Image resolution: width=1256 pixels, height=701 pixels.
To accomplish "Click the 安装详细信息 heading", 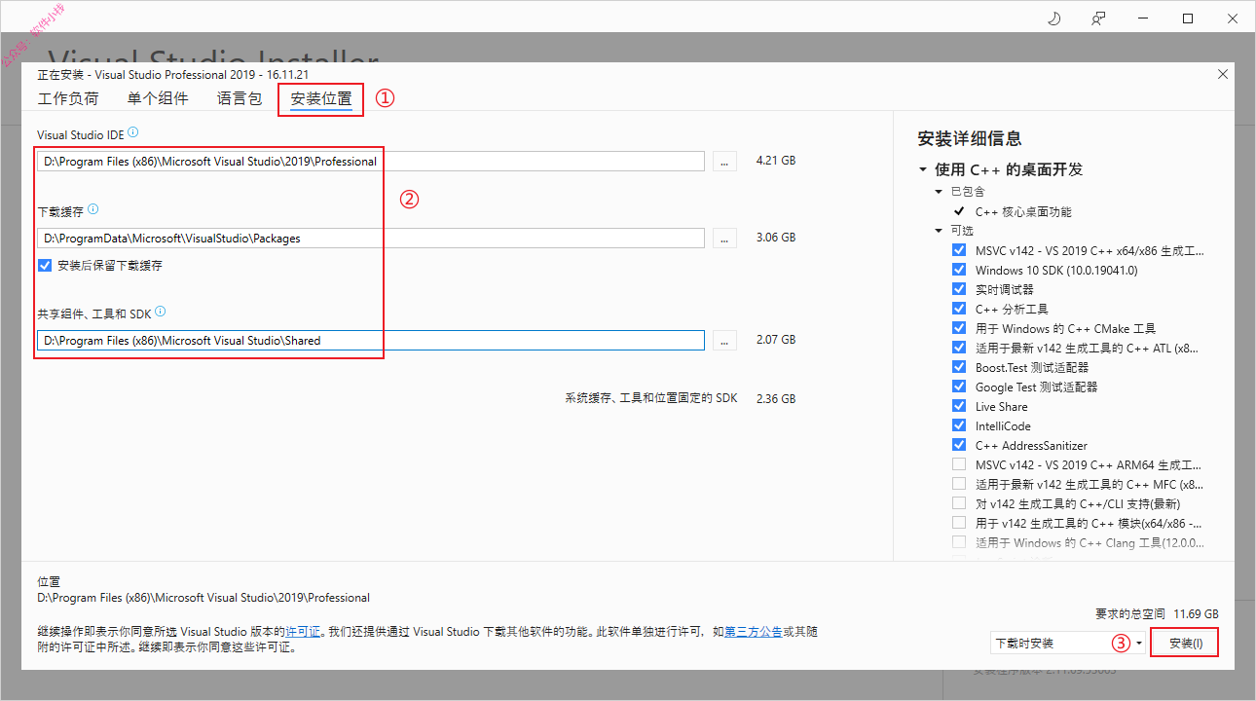I will click(970, 139).
